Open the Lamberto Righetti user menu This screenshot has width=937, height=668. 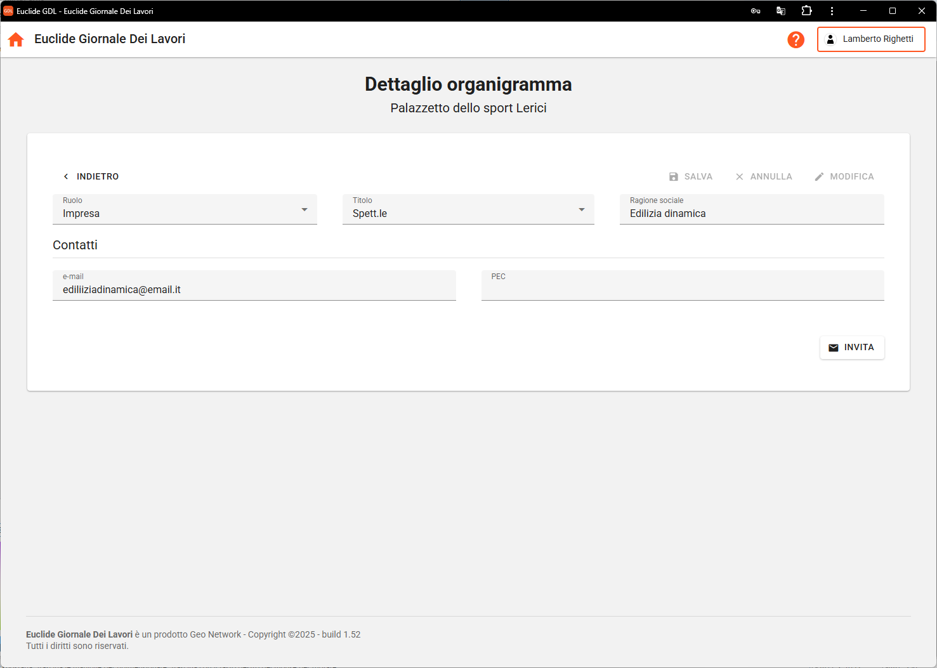[870, 39]
